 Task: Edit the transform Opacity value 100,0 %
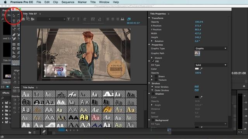(199, 22)
